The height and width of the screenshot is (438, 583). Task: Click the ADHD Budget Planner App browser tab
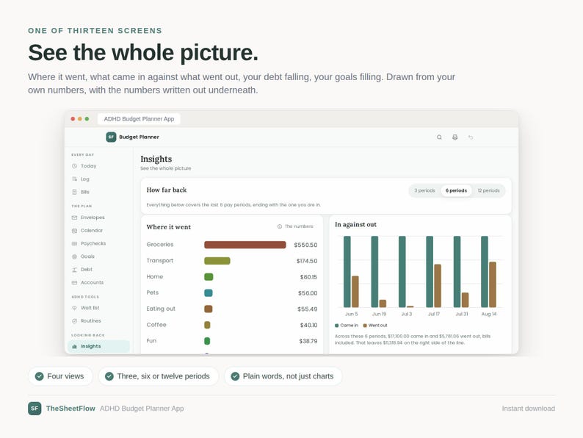pos(139,119)
